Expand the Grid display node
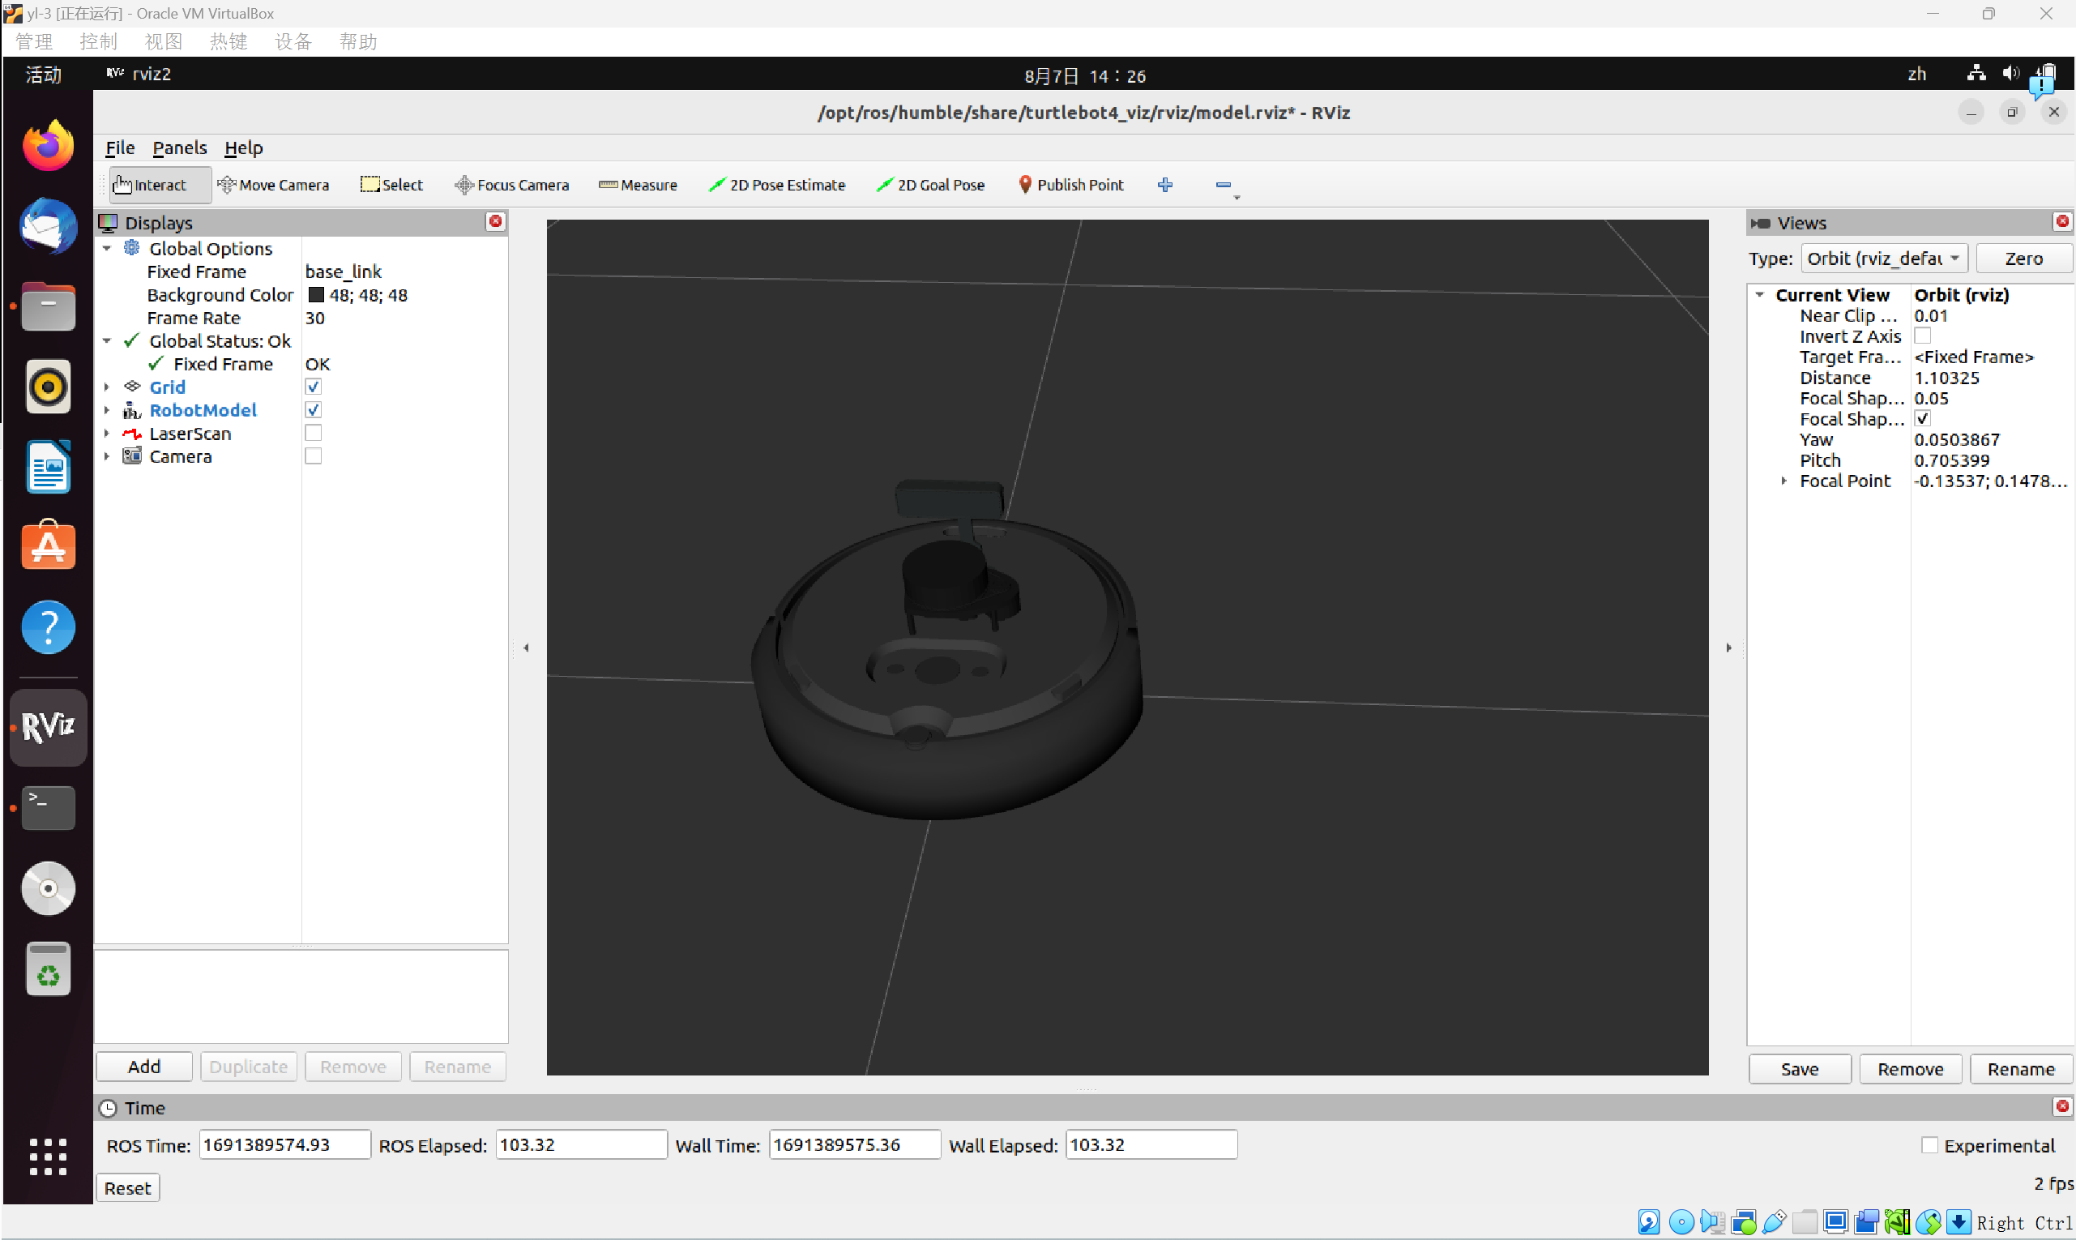2076x1240 pixels. (x=107, y=387)
